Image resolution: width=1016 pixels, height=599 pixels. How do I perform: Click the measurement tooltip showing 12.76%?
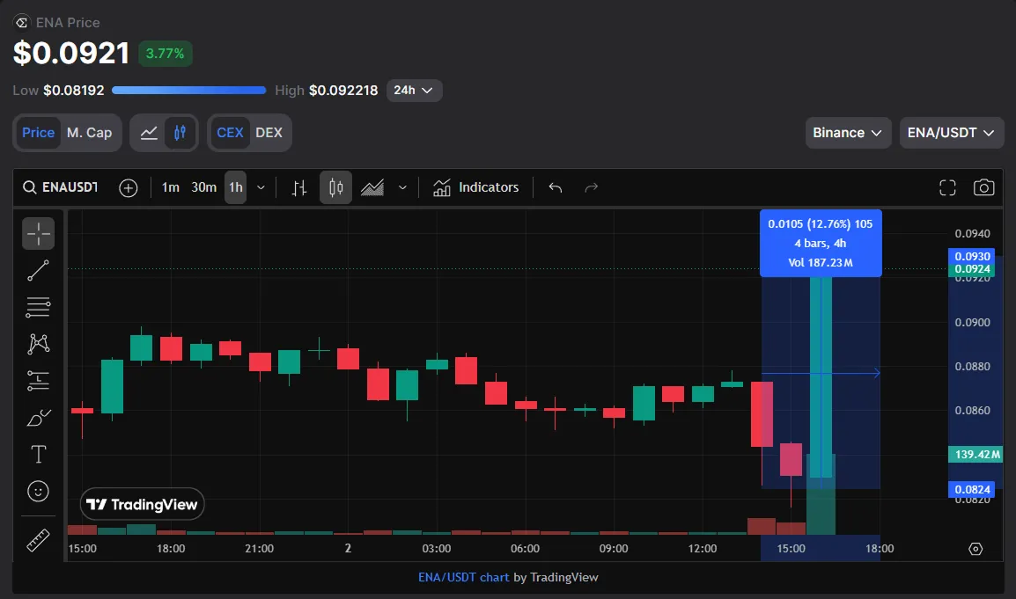(821, 244)
